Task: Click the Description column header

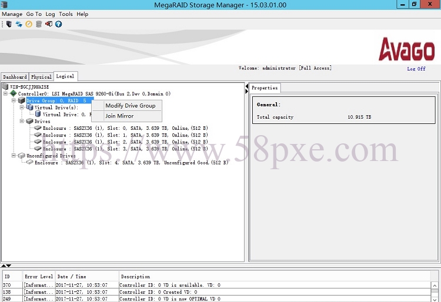Action: 275,276
